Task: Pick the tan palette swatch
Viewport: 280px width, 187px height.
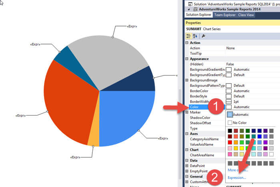Action: [x=236, y=154]
